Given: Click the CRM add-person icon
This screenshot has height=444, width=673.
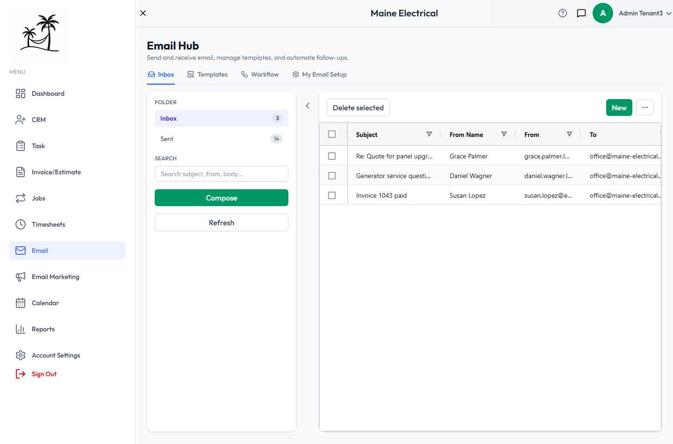Looking at the screenshot, I should tap(21, 120).
